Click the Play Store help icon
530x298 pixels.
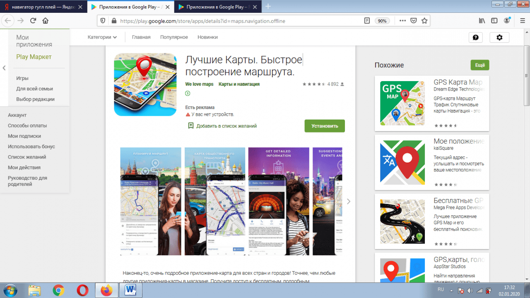point(475,37)
